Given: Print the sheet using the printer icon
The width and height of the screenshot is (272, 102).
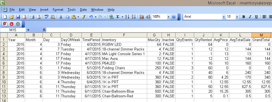Looking at the screenshot, I should pyautogui.click(x=32, y=17).
